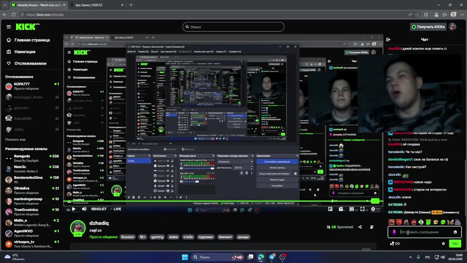The image size is (467, 263).
Task: Open recommended channel TrueGrustnica
Action: click(x=32, y=212)
